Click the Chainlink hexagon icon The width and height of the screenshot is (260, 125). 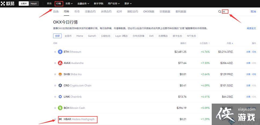(60, 97)
